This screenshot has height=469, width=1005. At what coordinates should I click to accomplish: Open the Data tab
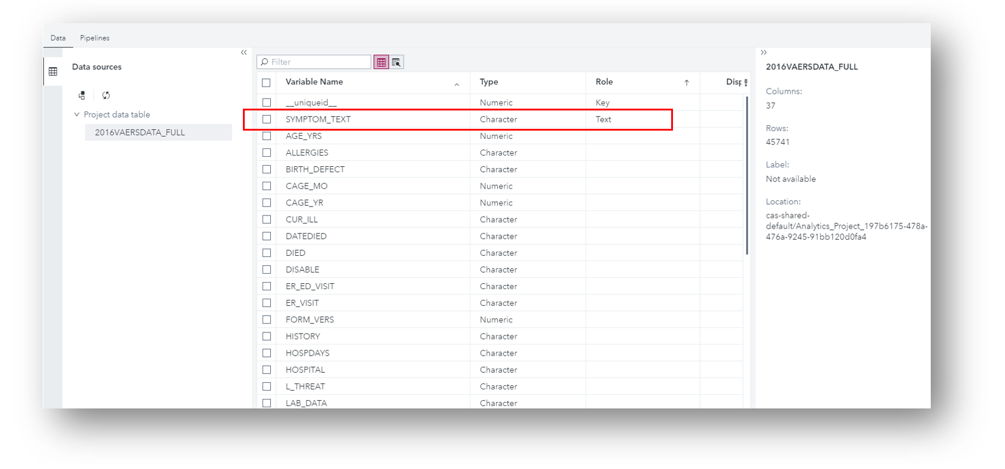click(58, 38)
